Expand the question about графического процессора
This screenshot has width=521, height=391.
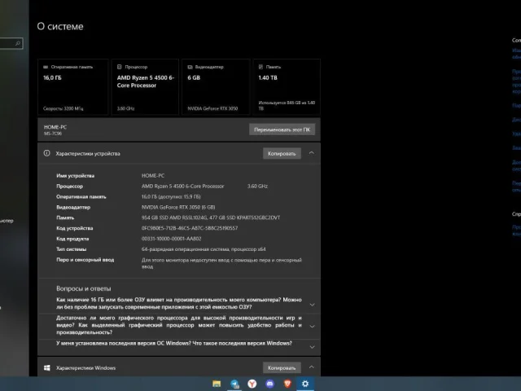(x=312, y=326)
